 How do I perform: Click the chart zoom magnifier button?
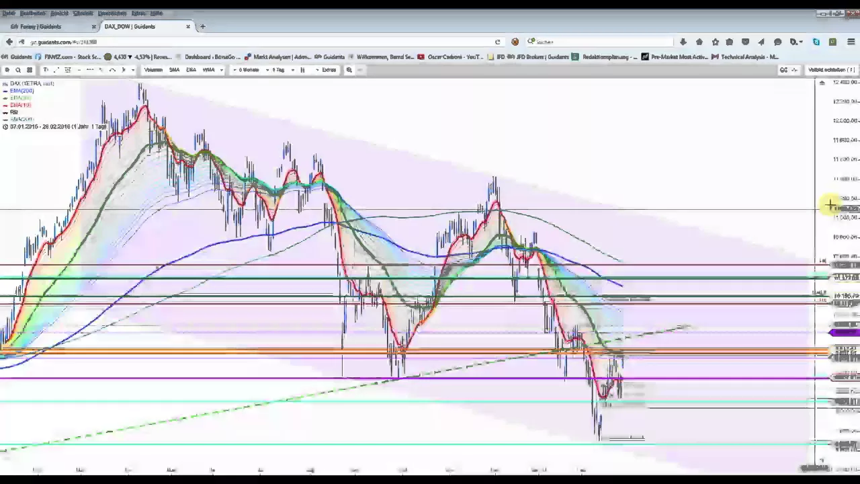pyautogui.click(x=349, y=70)
